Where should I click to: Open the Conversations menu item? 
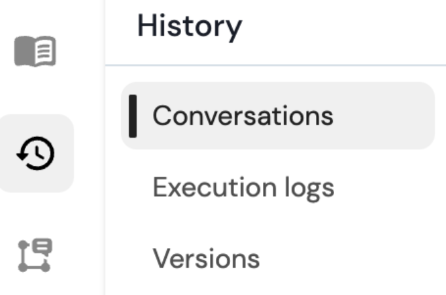tap(243, 116)
